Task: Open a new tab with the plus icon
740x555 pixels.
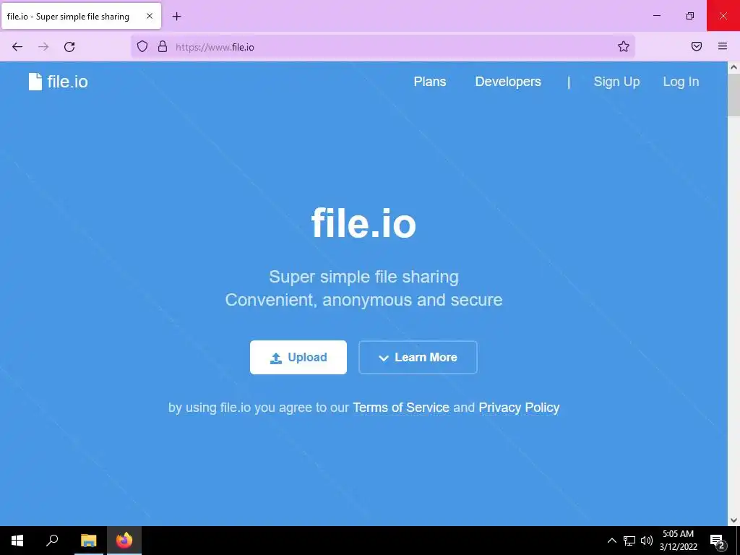Action: pos(176,17)
